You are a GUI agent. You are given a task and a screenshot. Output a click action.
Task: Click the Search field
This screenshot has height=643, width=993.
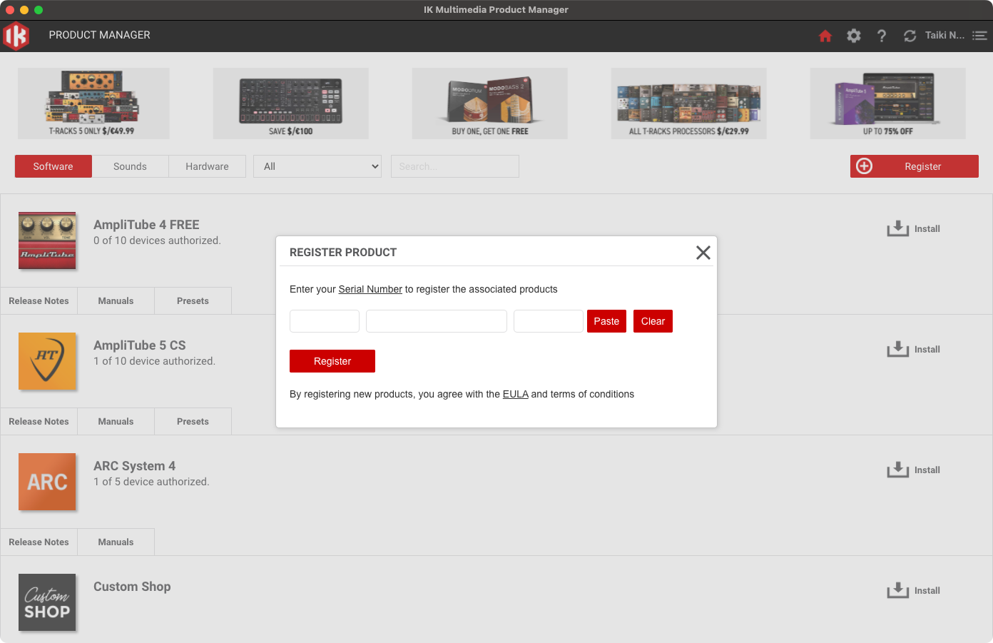(455, 166)
